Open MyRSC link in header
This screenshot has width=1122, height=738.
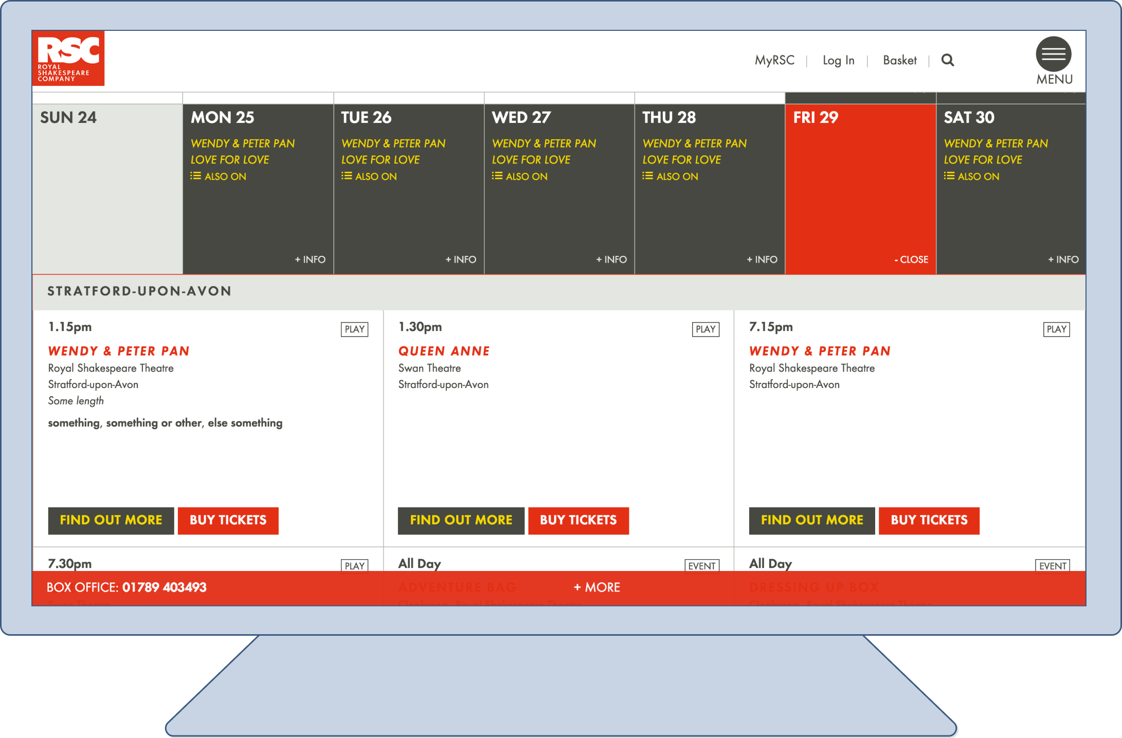(x=774, y=60)
